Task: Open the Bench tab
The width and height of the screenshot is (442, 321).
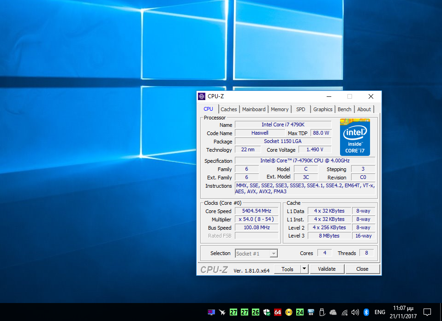Action: 345,109
